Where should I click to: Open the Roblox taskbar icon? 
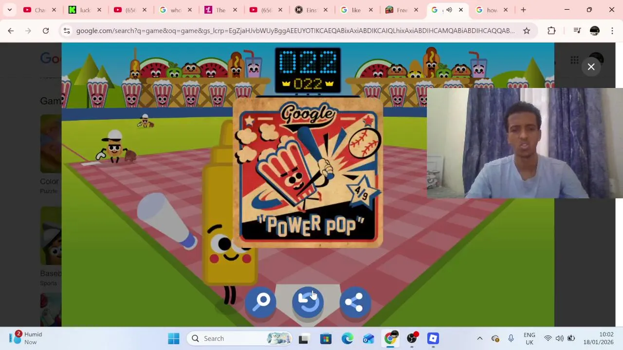[x=433, y=338]
